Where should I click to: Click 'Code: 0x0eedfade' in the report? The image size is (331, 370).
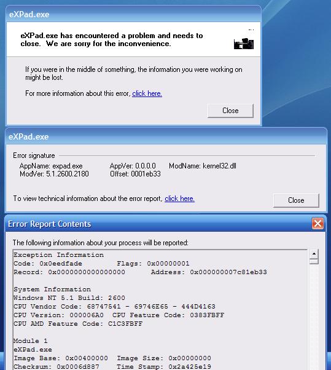pos(48,264)
